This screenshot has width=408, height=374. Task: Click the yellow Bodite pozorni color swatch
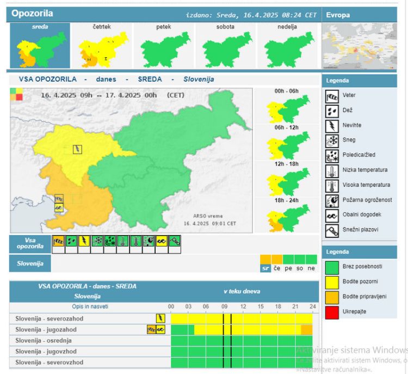point(332,283)
